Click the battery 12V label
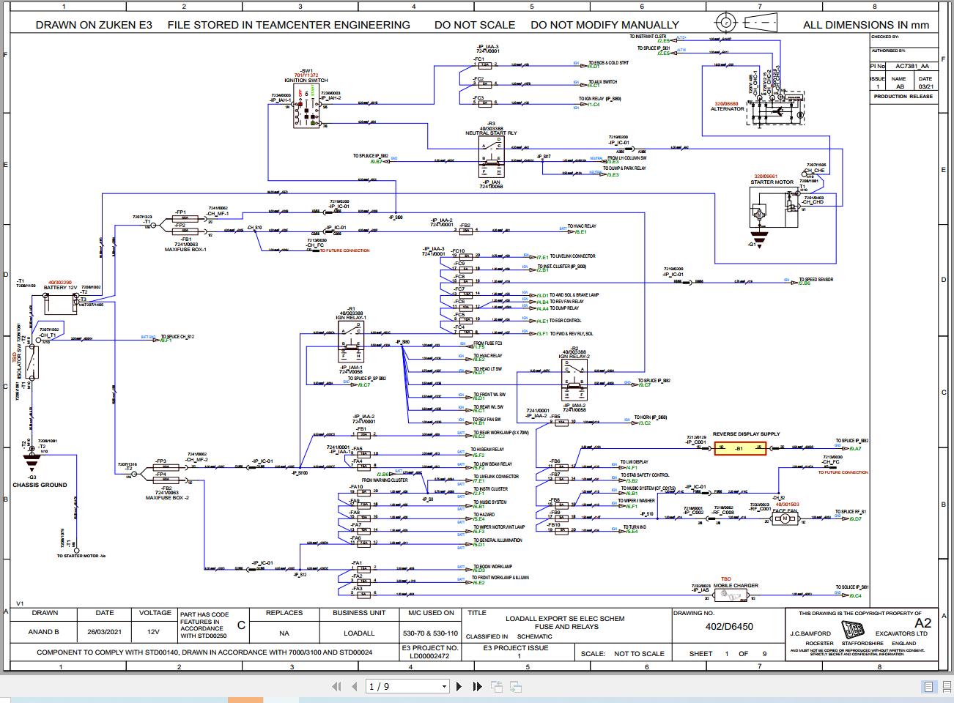Image resolution: width=954 pixels, height=703 pixels. [60, 288]
